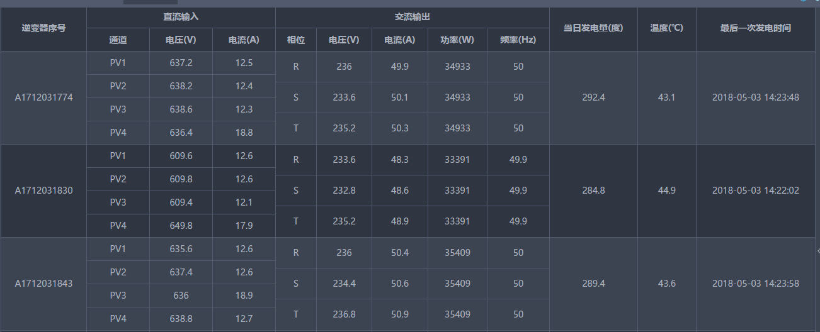Click the daily generation value 292.4
The image size is (820, 332).
point(593,97)
